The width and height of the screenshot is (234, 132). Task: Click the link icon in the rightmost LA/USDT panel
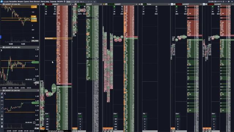tap(219, 11)
